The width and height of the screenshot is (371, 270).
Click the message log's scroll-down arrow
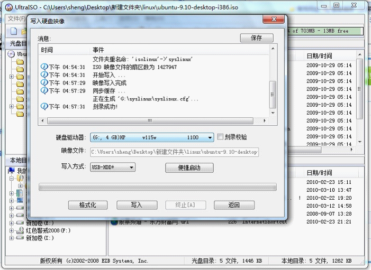(273, 113)
